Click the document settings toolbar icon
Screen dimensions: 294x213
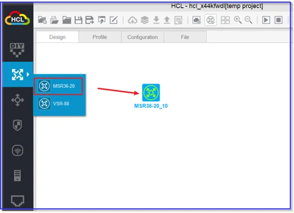click(x=178, y=20)
